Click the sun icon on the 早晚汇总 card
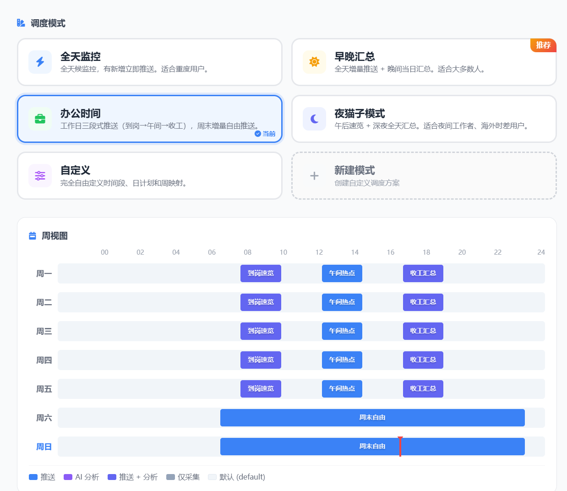The width and height of the screenshot is (567, 491). tap(314, 62)
